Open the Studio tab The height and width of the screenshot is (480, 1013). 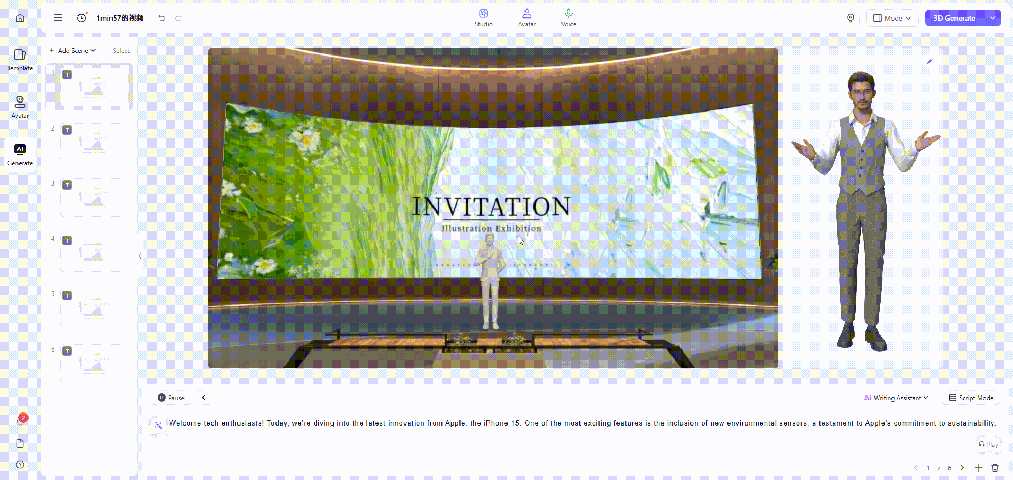tap(483, 18)
